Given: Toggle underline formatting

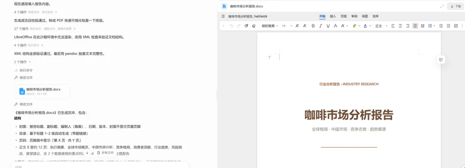Looking at the screenshot, I should pyautogui.click(x=328, y=26).
